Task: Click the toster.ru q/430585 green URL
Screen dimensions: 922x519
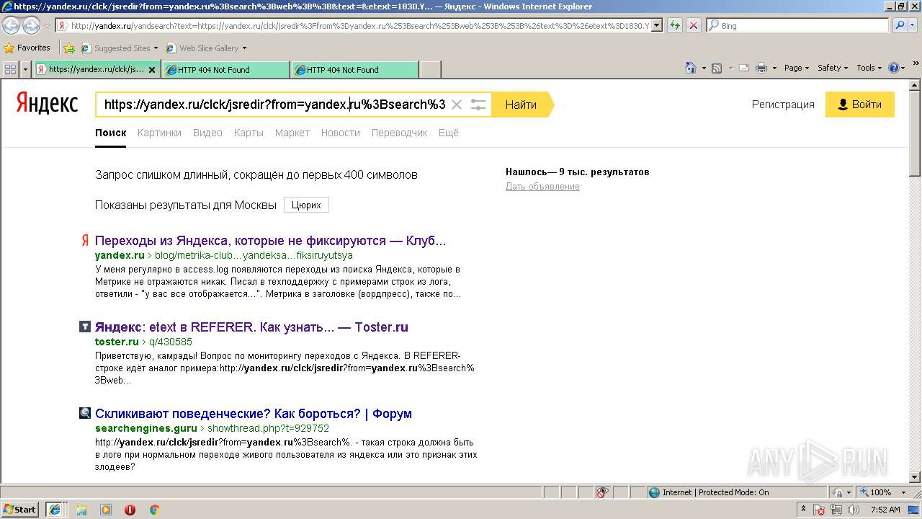Action: (x=143, y=342)
